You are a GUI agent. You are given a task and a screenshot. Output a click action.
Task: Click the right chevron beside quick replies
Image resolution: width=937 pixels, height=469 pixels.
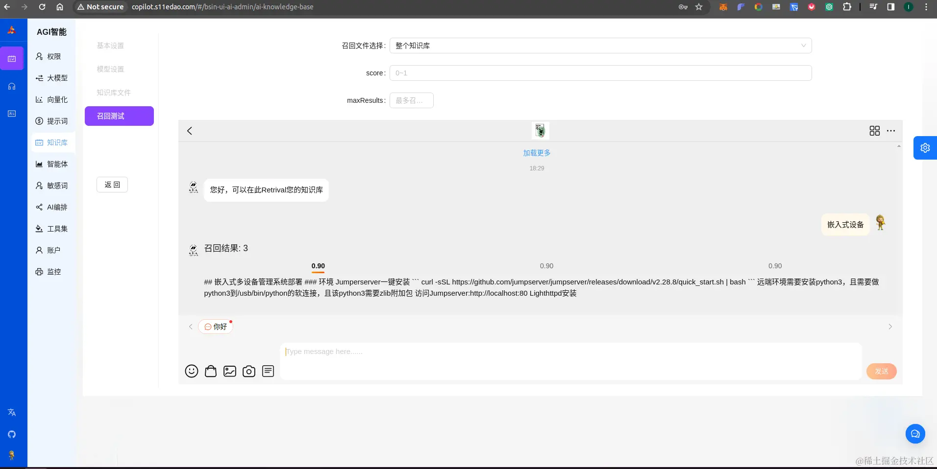click(x=890, y=327)
